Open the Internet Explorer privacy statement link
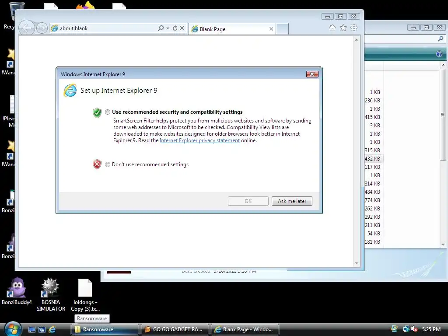448x336 pixels. [x=199, y=140]
